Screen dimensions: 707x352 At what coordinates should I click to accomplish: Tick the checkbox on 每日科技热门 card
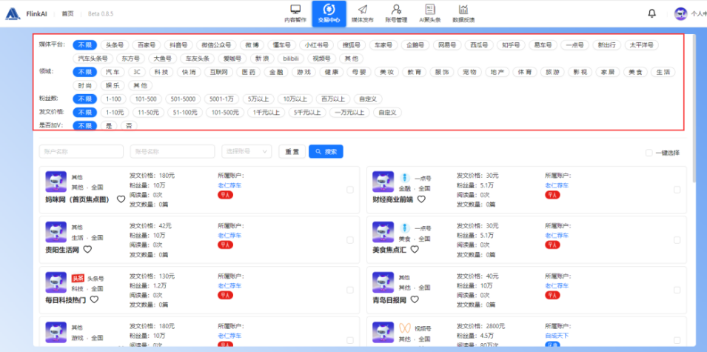350,290
